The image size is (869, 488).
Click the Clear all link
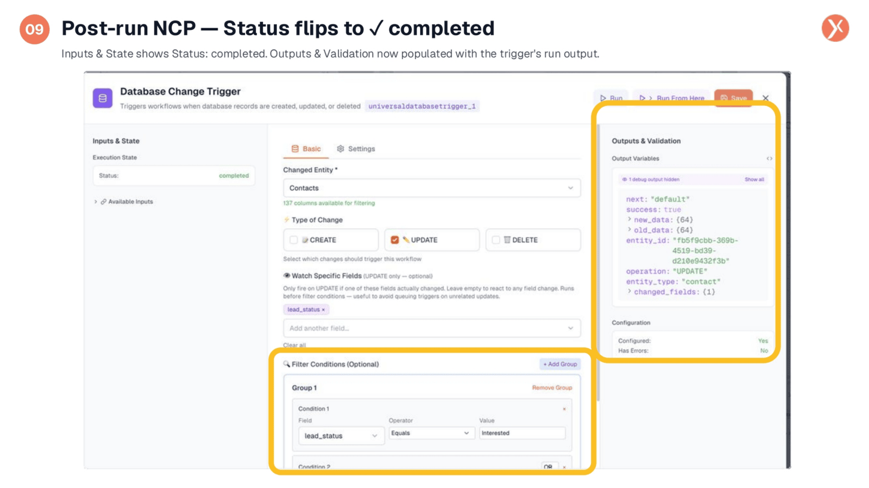[x=294, y=345]
